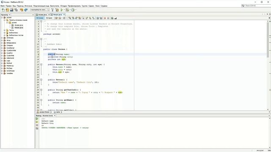This screenshot has width=271, height=152.
Task: Switch editor to History view
Action: [x=49, y=18]
